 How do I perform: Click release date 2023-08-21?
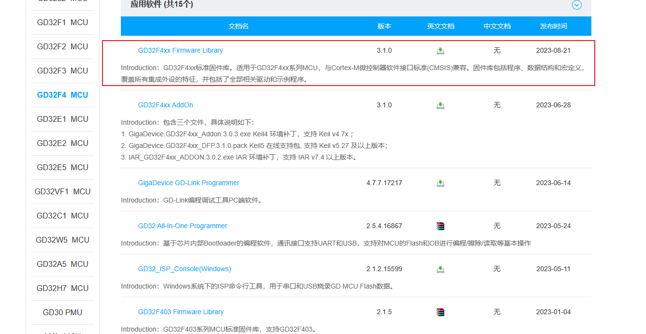[554, 50]
